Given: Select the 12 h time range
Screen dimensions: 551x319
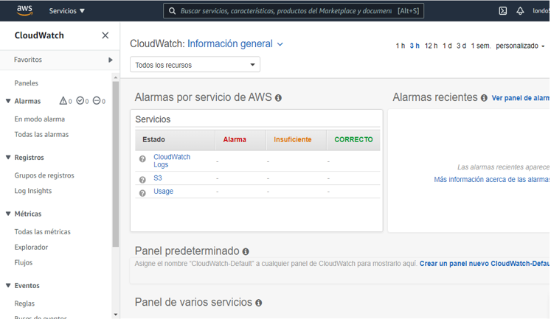Looking at the screenshot, I should (x=432, y=46).
